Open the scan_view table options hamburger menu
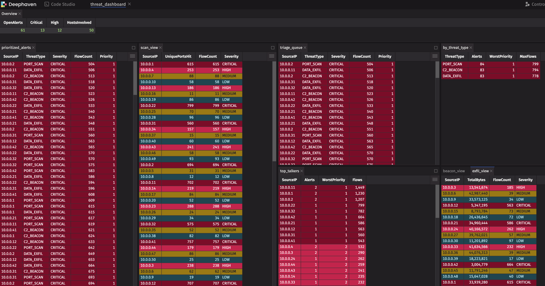Image resolution: width=545 pixels, height=286 pixels. pos(272,56)
